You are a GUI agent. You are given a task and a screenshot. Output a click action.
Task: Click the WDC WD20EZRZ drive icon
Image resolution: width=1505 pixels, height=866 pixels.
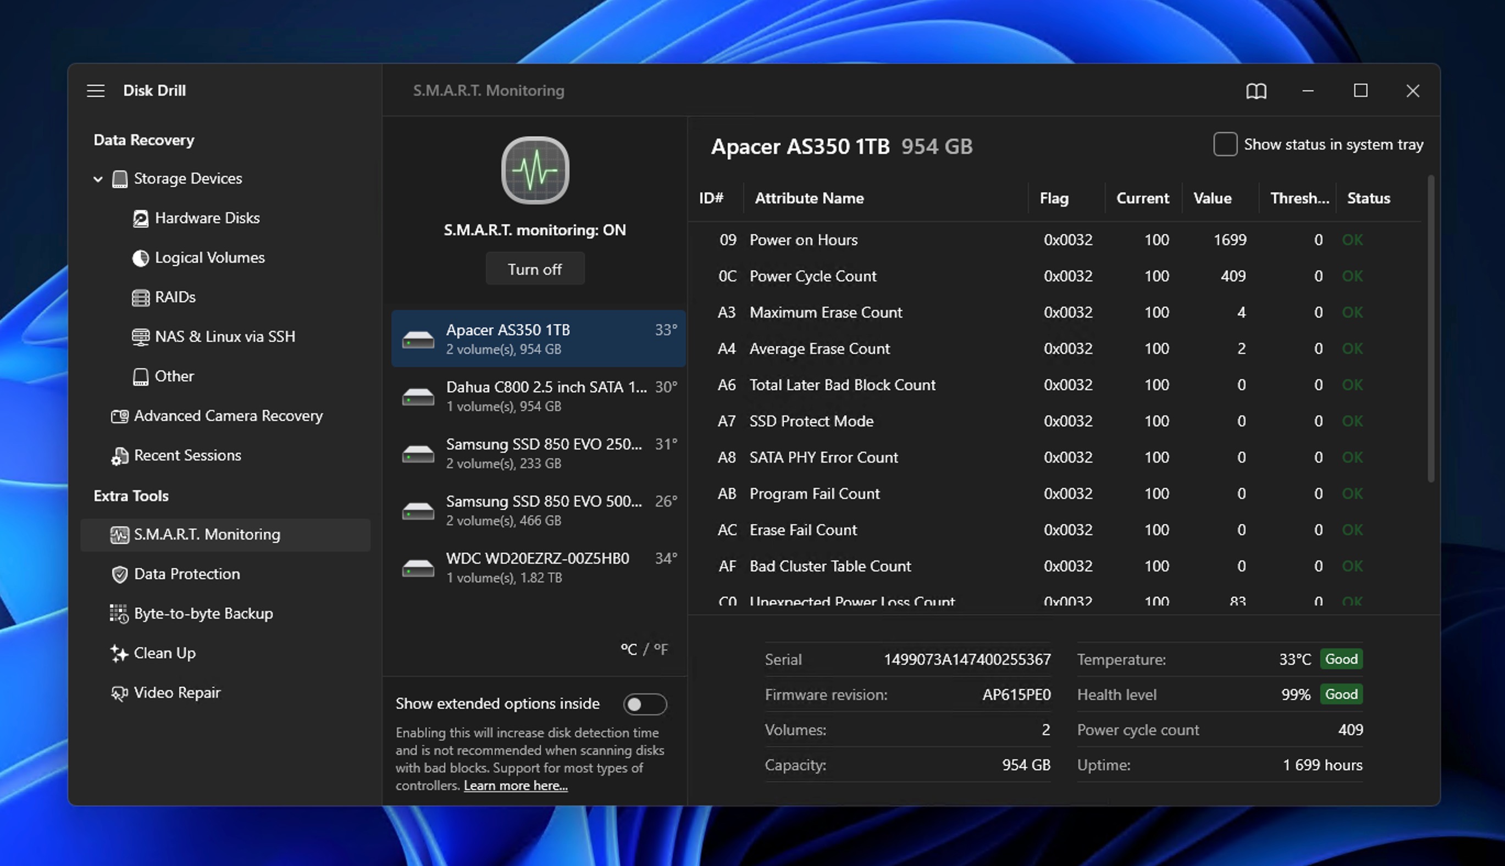[418, 568]
